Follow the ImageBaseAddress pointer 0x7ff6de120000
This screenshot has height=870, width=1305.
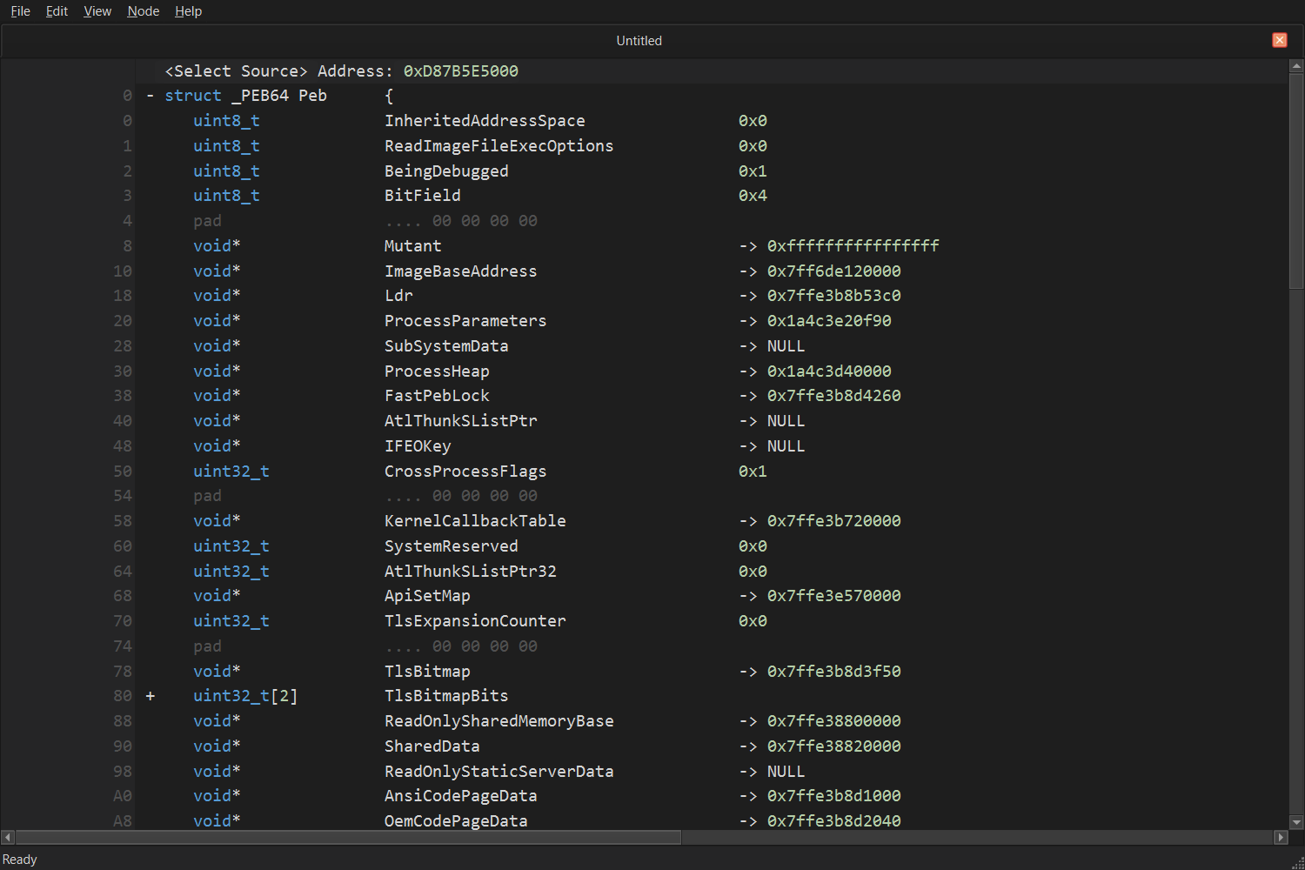[833, 271]
